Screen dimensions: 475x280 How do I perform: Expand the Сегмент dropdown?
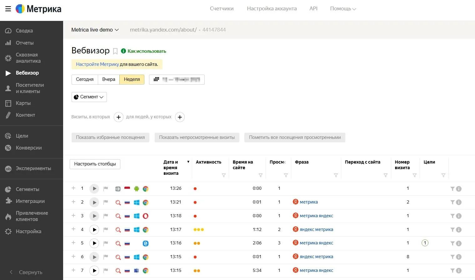pyautogui.click(x=89, y=97)
